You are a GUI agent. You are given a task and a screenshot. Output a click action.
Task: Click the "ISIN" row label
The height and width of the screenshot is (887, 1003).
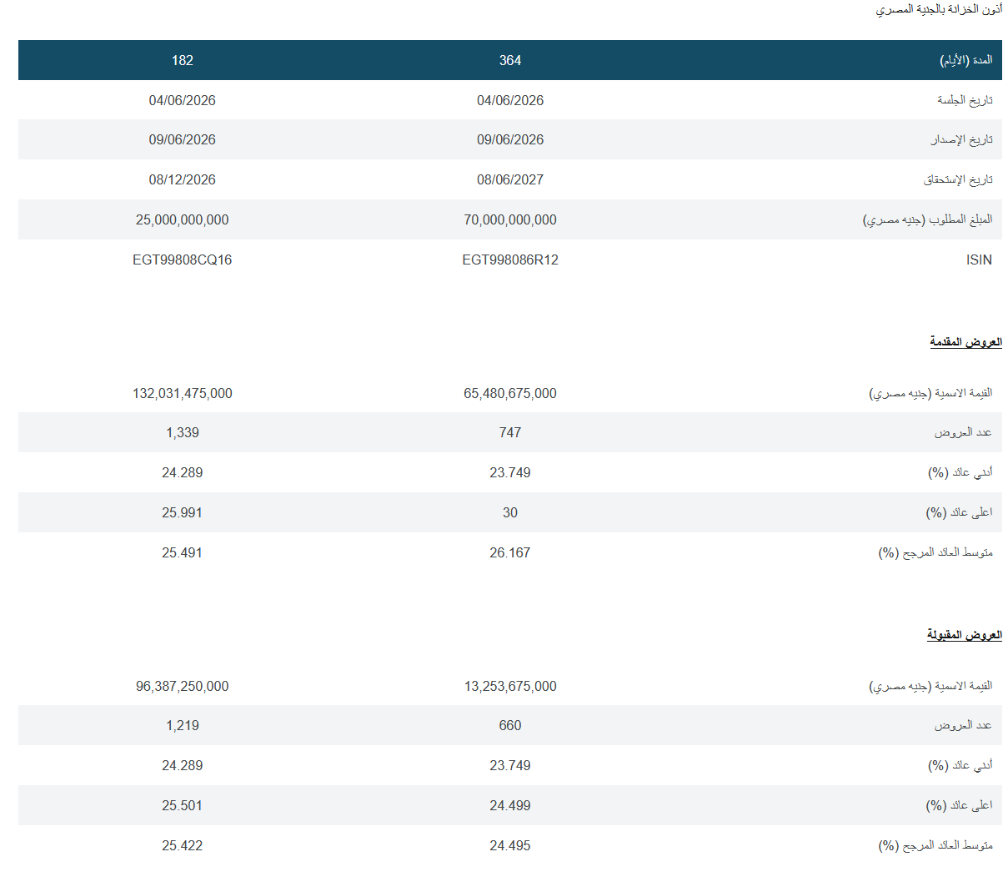[x=979, y=260]
